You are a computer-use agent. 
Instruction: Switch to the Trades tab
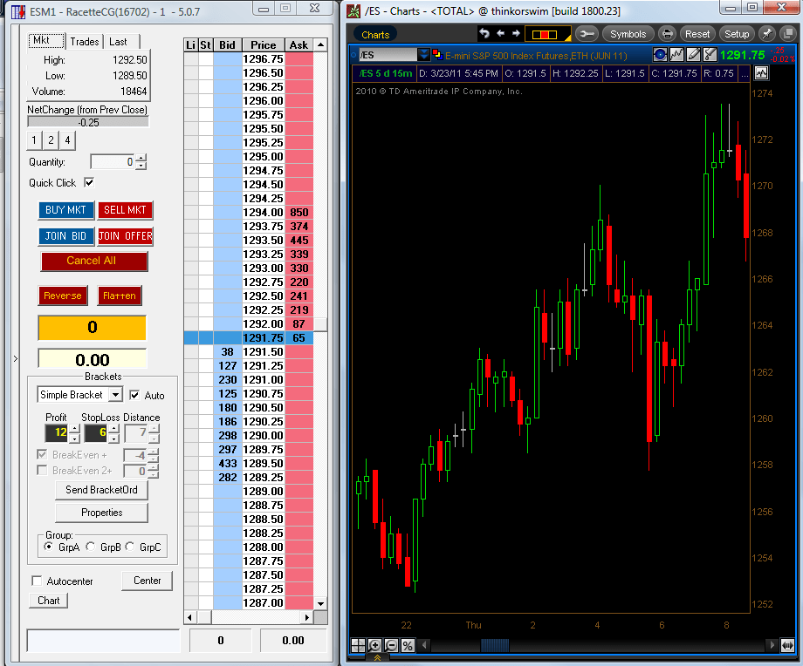(x=85, y=41)
